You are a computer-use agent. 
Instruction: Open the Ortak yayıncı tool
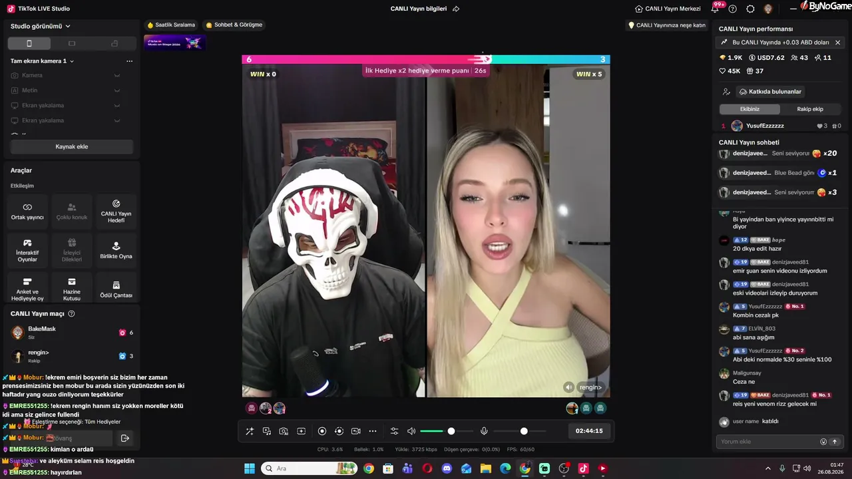tap(27, 212)
